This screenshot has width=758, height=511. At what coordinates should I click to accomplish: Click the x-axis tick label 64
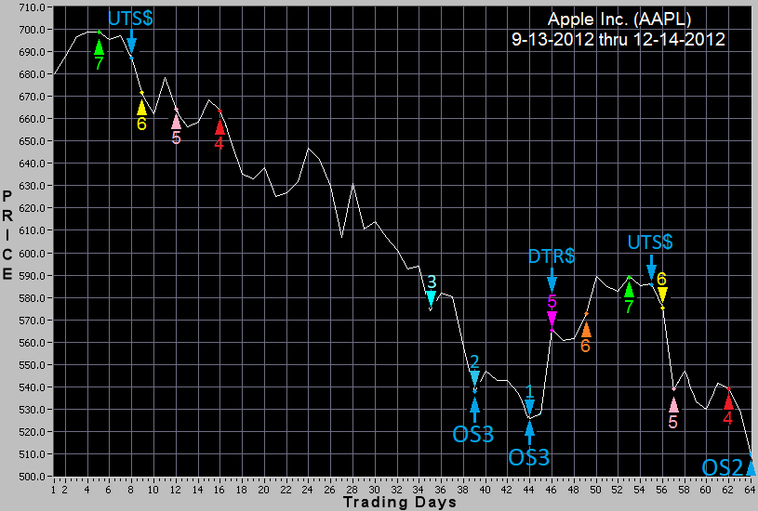coord(750,490)
